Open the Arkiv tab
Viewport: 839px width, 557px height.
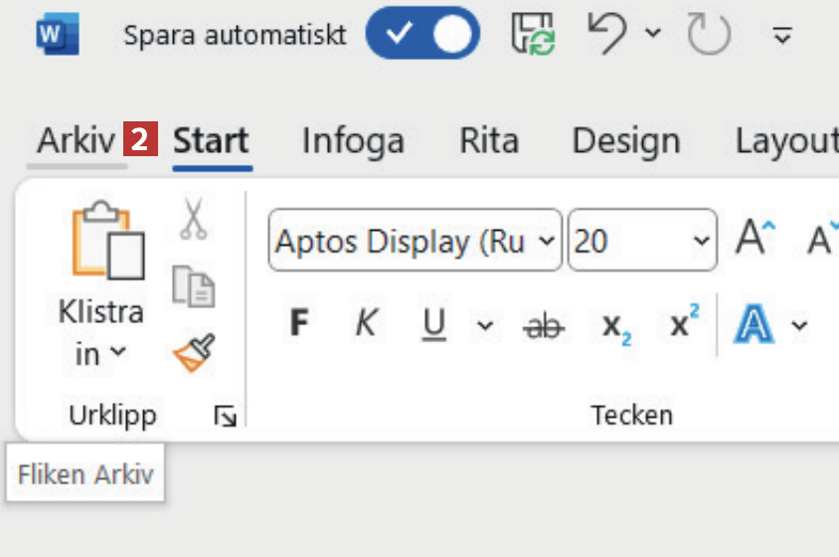click(76, 141)
